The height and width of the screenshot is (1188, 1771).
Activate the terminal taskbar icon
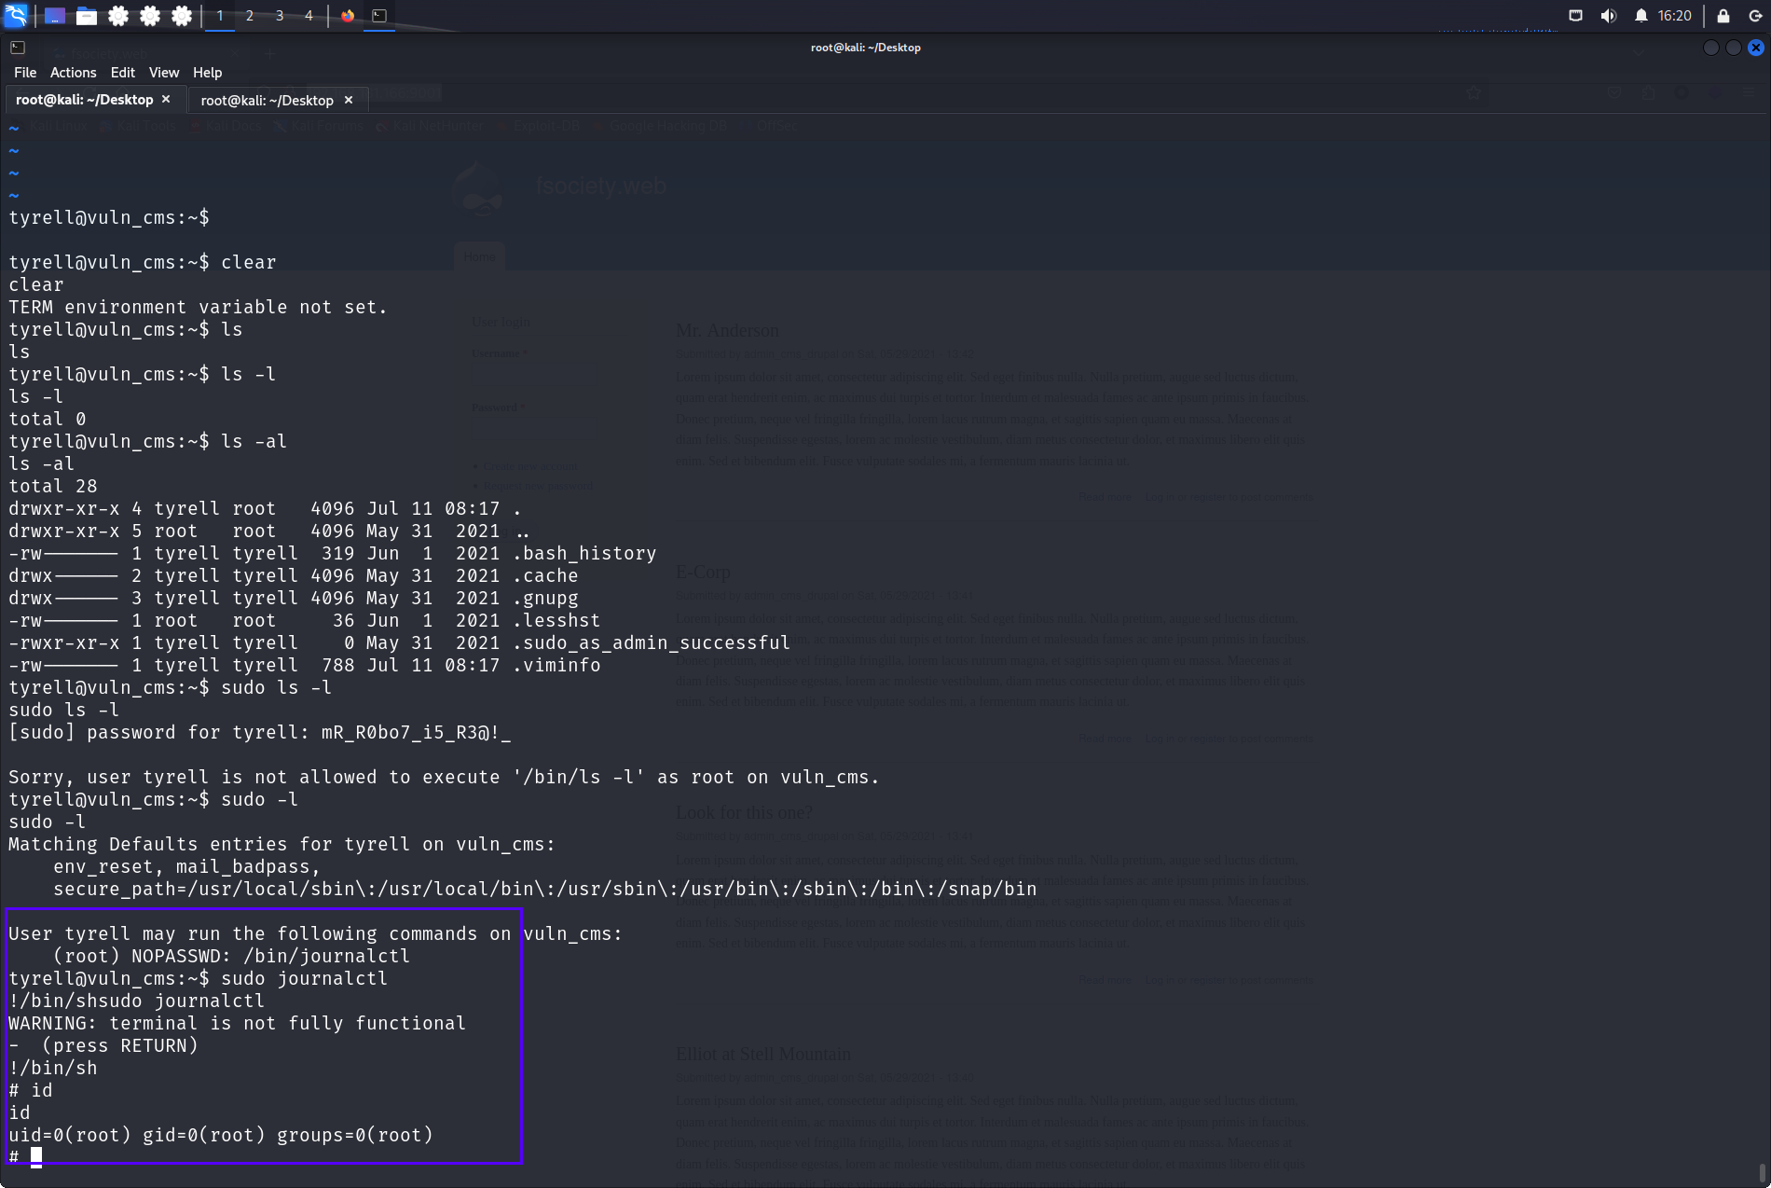point(379,15)
